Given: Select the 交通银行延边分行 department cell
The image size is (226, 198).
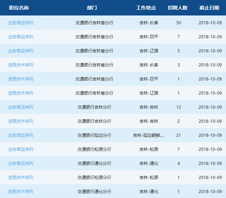Looking at the screenshot, I should click(x=94, y=135).
